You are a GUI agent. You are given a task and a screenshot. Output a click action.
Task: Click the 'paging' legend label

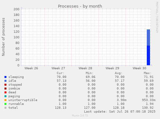[x=14, y=96]
